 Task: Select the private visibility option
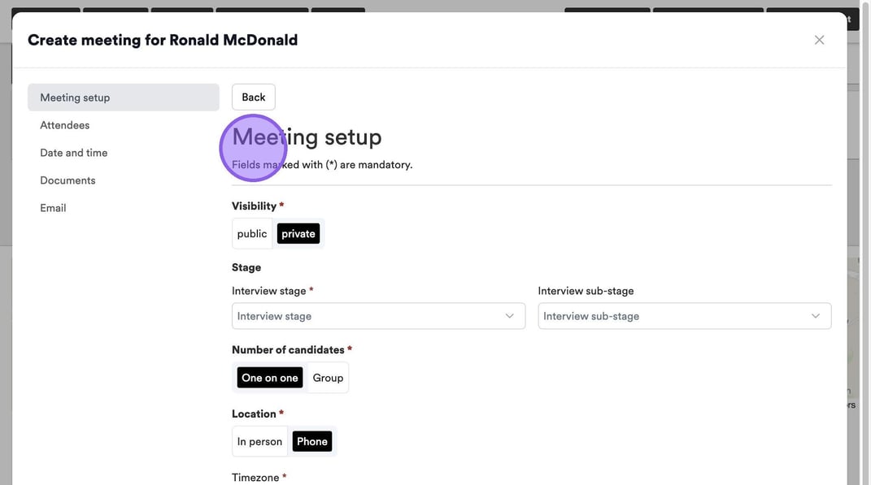[x=298, y=234]
